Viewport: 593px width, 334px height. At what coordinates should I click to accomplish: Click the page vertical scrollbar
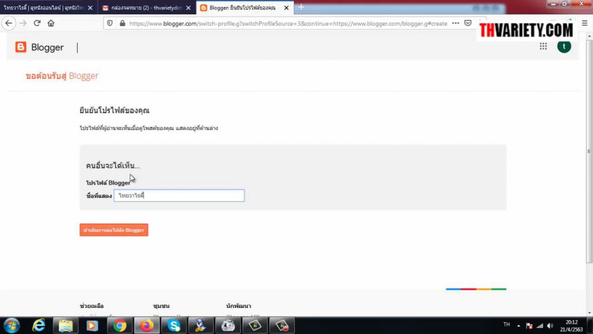tap(589, 151)
